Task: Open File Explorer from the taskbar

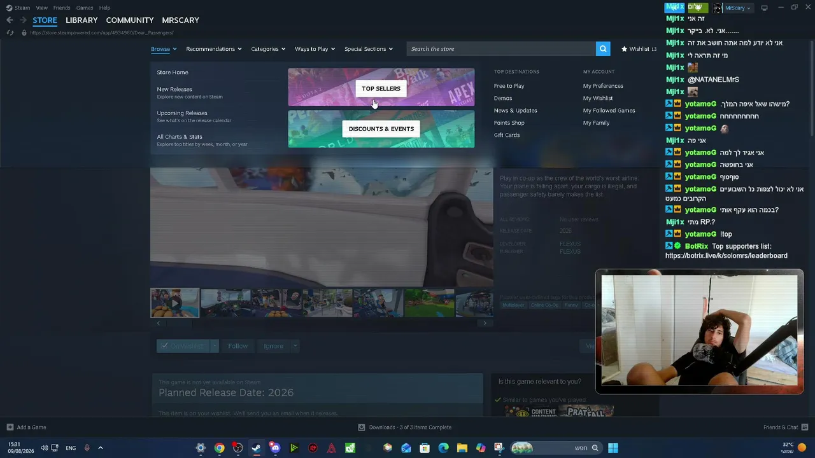Action: coord(462,448)
